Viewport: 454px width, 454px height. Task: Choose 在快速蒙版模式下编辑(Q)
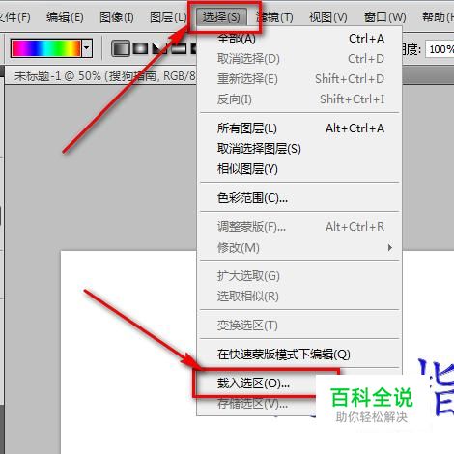299,355
